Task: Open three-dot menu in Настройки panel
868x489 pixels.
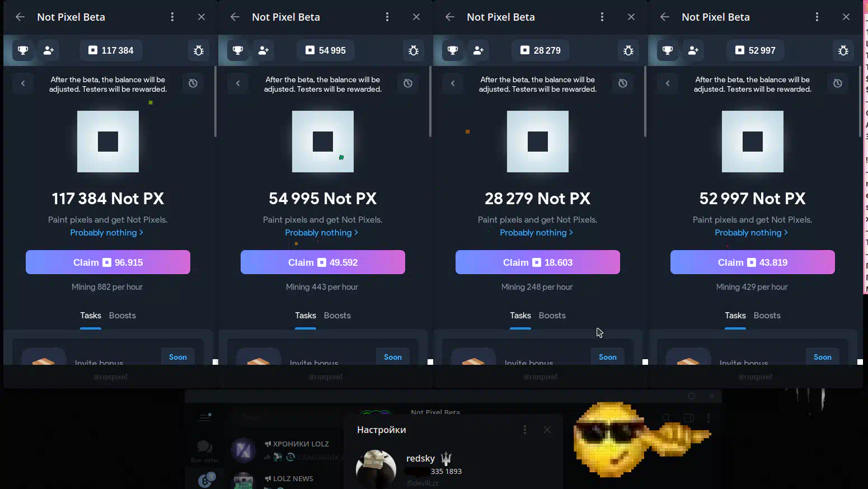Action: coord(524,430)
